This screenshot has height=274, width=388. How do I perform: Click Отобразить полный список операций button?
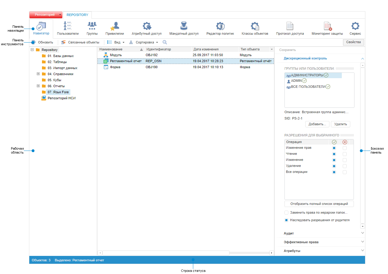[x=319, y=204]
